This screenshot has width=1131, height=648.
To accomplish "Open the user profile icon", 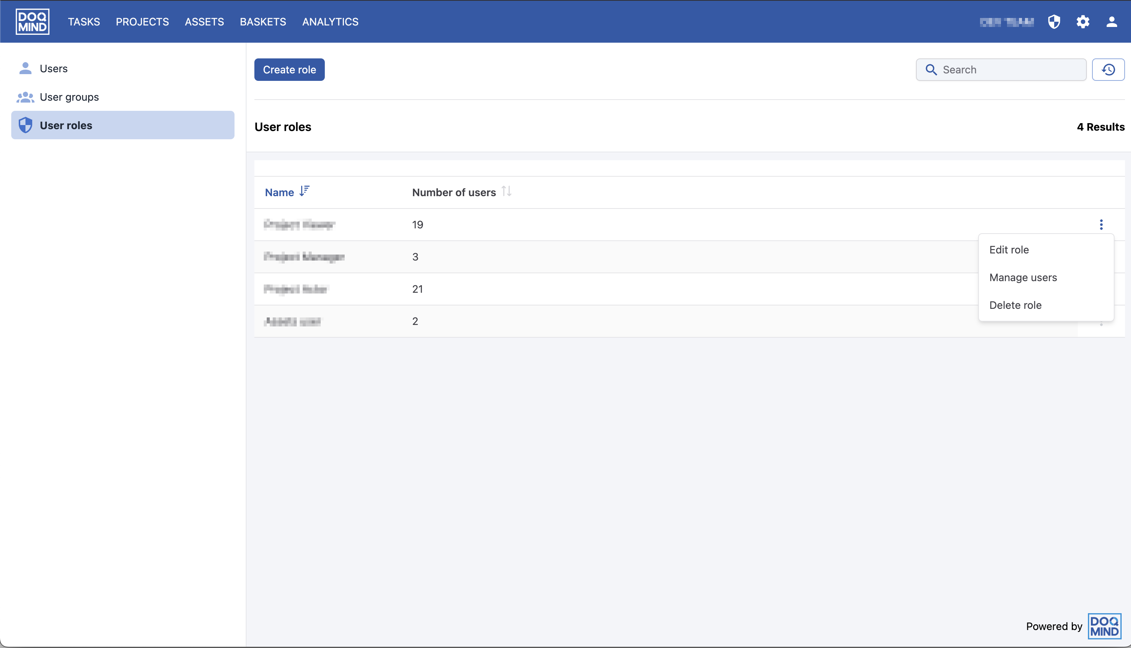I will coord(1112,21).
